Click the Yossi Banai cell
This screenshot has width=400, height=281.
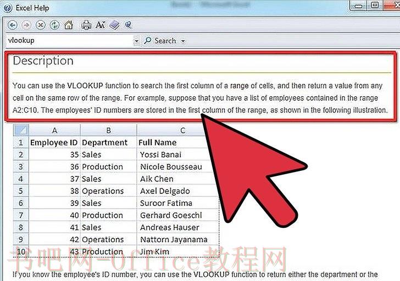[173, 154]
